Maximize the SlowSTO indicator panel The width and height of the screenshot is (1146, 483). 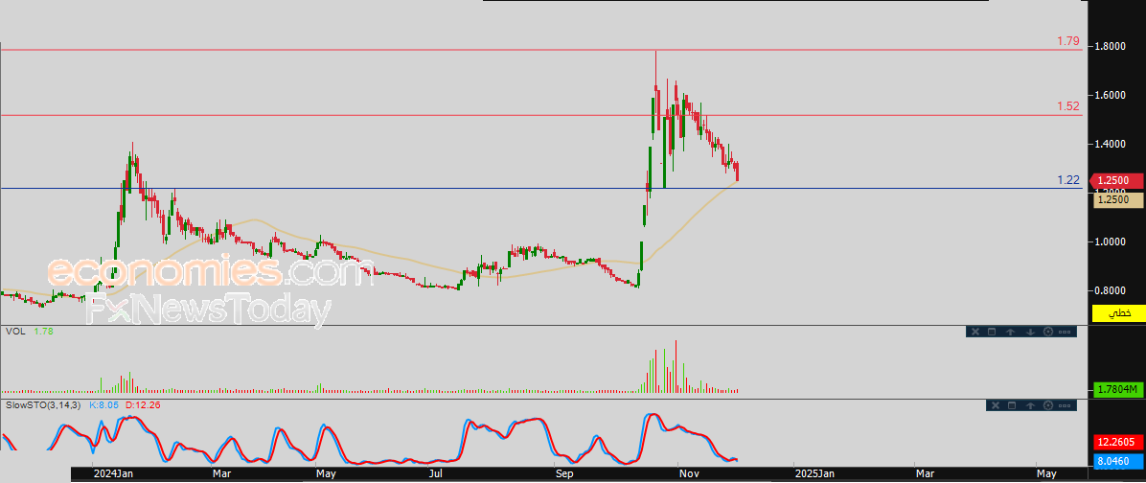pyautogui.click(x=1012, y=405)
